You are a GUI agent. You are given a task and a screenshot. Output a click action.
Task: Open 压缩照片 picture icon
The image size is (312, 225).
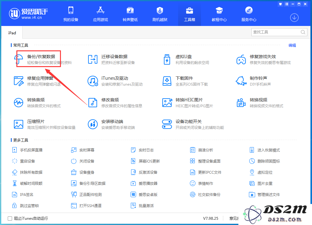click(x=19, y=124)
